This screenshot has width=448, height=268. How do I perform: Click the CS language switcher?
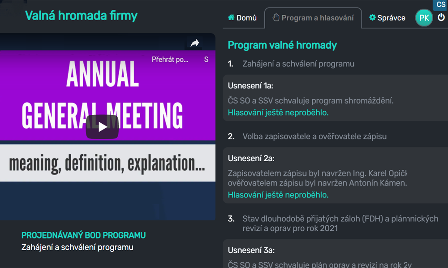(x=439, y=5)
